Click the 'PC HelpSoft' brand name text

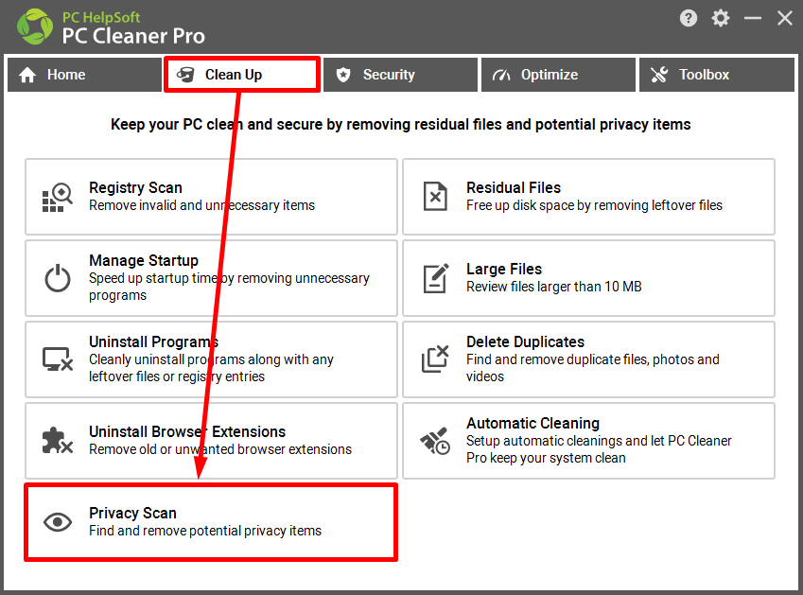[x=101, y=17]
